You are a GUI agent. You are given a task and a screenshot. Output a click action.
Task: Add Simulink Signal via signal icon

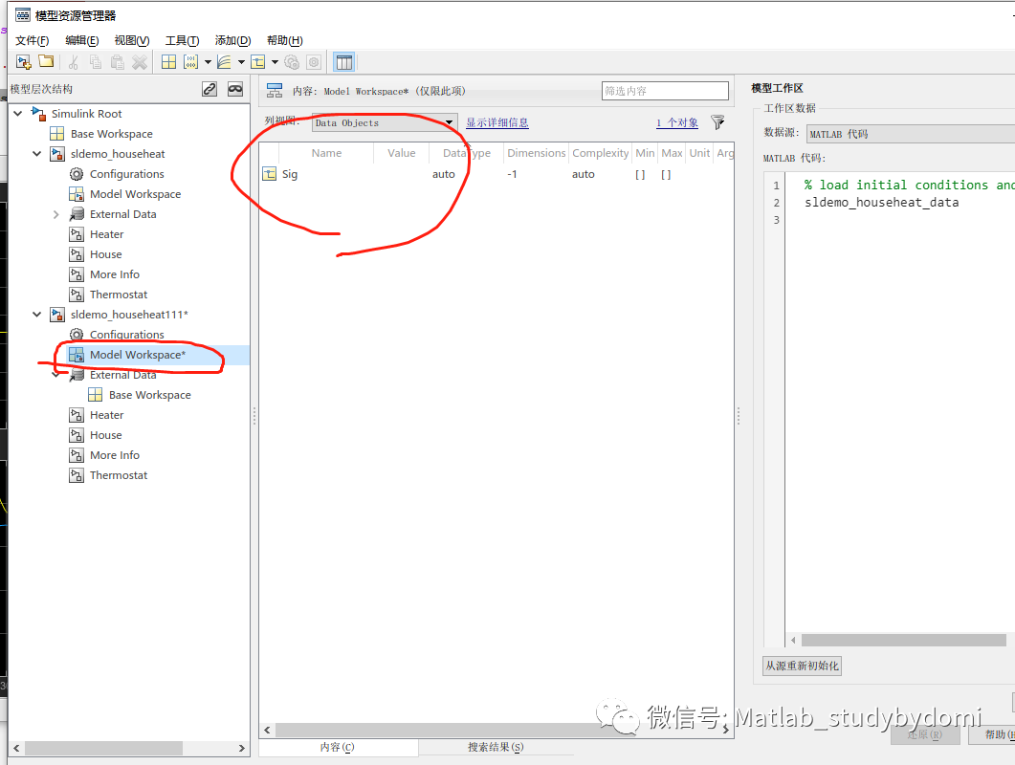coord(258,62)
